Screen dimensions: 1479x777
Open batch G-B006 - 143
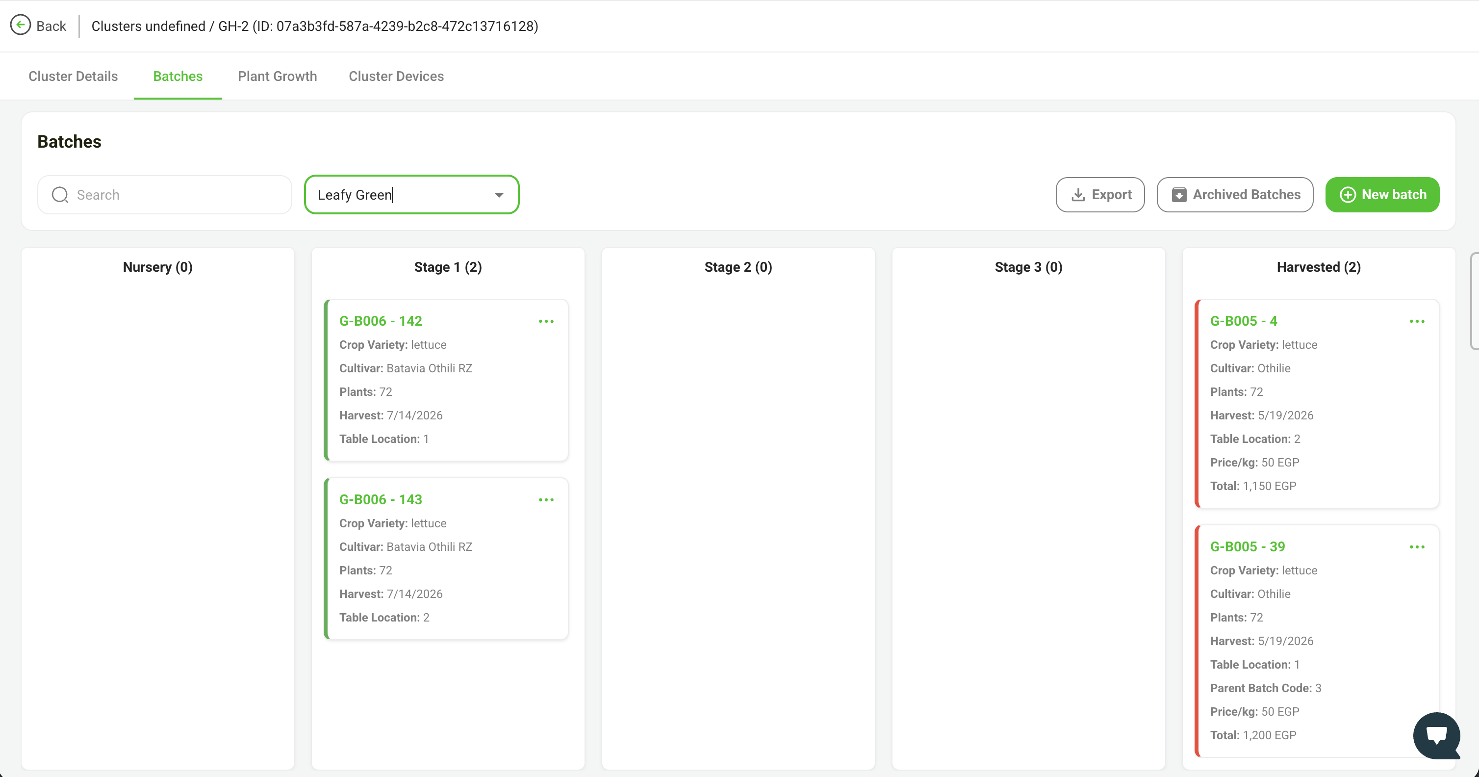tap(381, 500)
